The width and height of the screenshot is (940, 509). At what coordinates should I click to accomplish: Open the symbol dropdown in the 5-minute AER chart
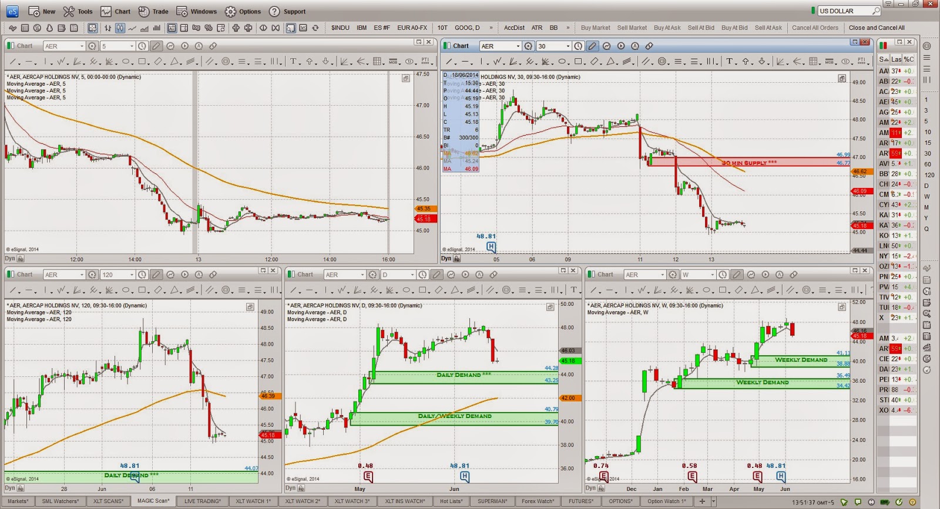pyautogui.click(x=82, y=46)
